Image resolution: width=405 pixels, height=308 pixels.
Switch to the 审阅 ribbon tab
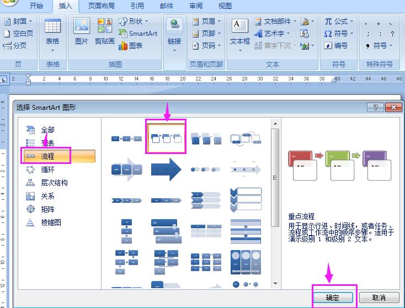[196, 6]
